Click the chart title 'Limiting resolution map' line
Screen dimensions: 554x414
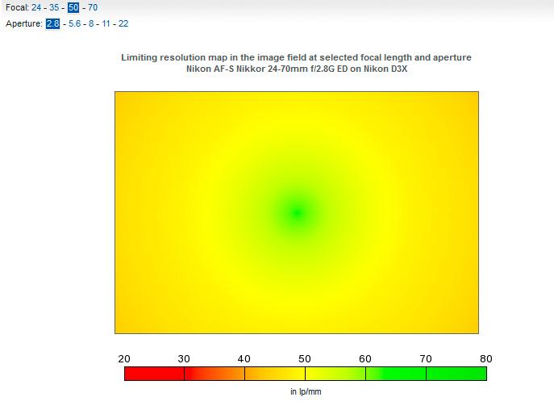(x=296, y=57)
